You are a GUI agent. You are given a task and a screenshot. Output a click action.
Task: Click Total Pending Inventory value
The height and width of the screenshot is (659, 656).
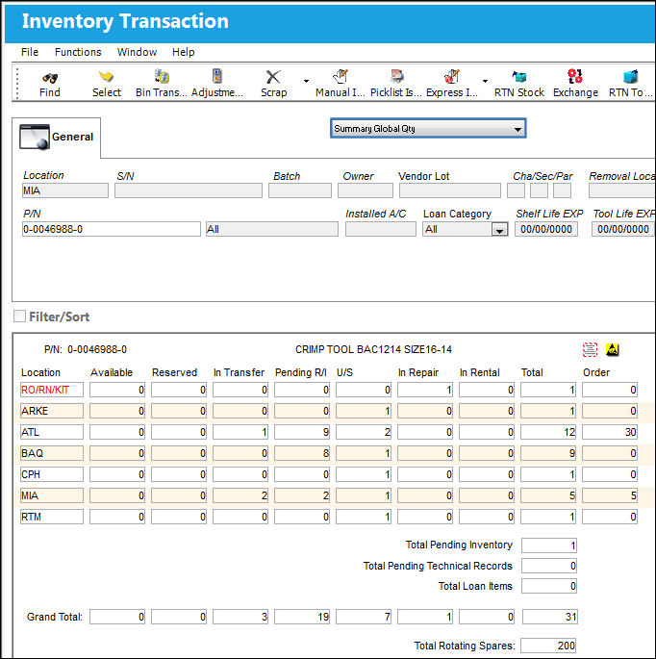(549, 545)
